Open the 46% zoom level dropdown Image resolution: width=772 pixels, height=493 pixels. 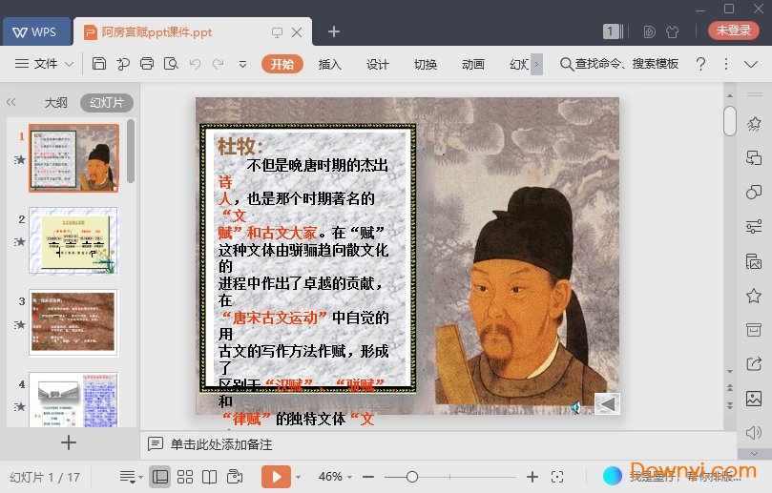pyautogui.click(x=335, y=476)
